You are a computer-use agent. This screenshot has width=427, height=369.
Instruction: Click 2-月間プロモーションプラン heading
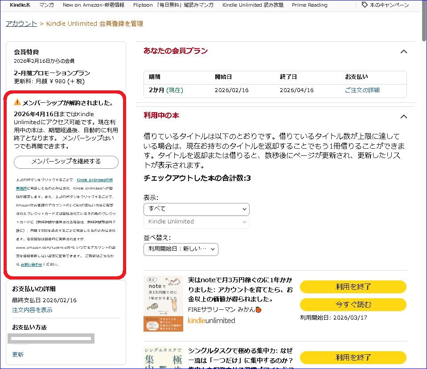pos(52,73)
